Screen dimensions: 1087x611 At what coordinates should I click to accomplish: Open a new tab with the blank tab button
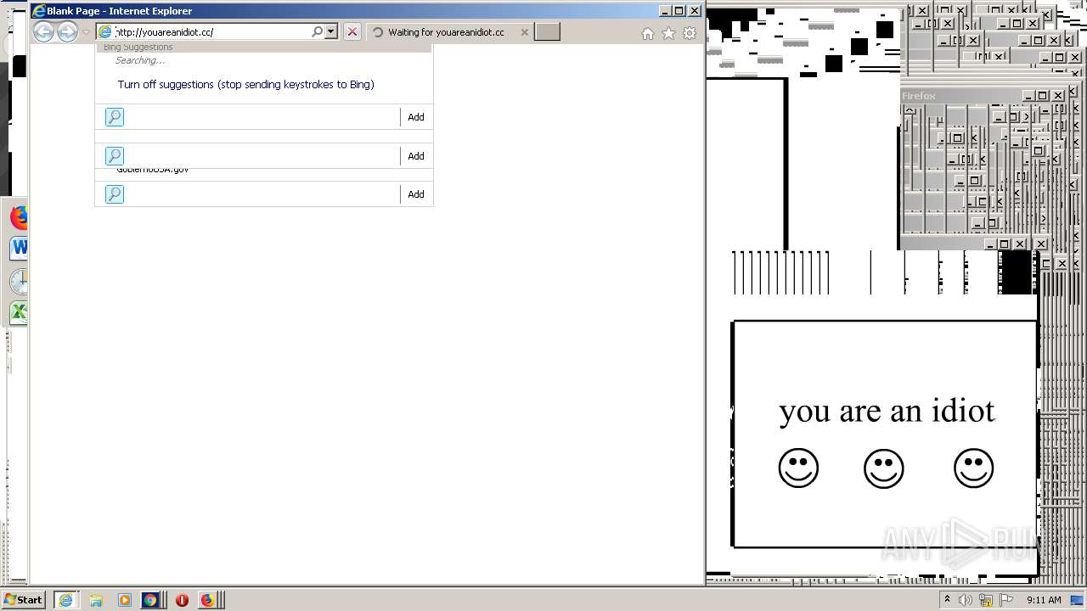pyautogui.click(x=547, y=32)
